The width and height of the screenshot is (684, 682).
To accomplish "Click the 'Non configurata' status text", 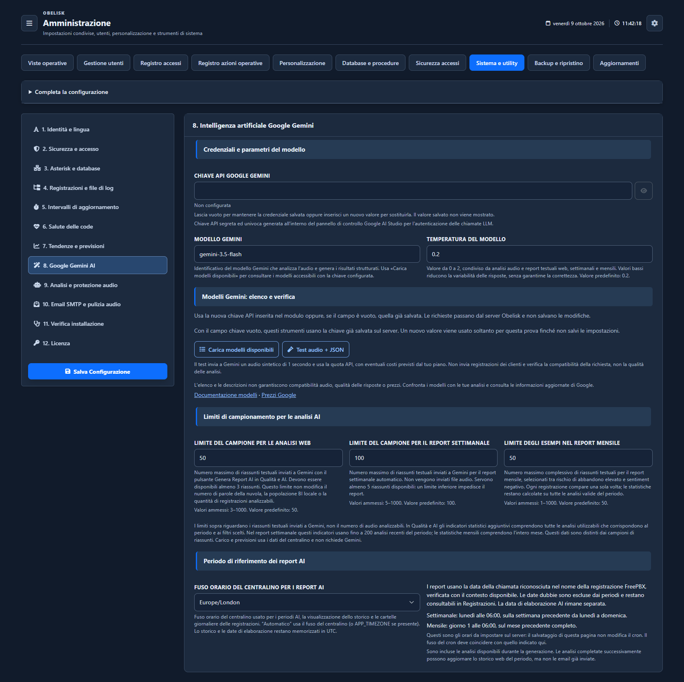I will [x=213, y=205].
